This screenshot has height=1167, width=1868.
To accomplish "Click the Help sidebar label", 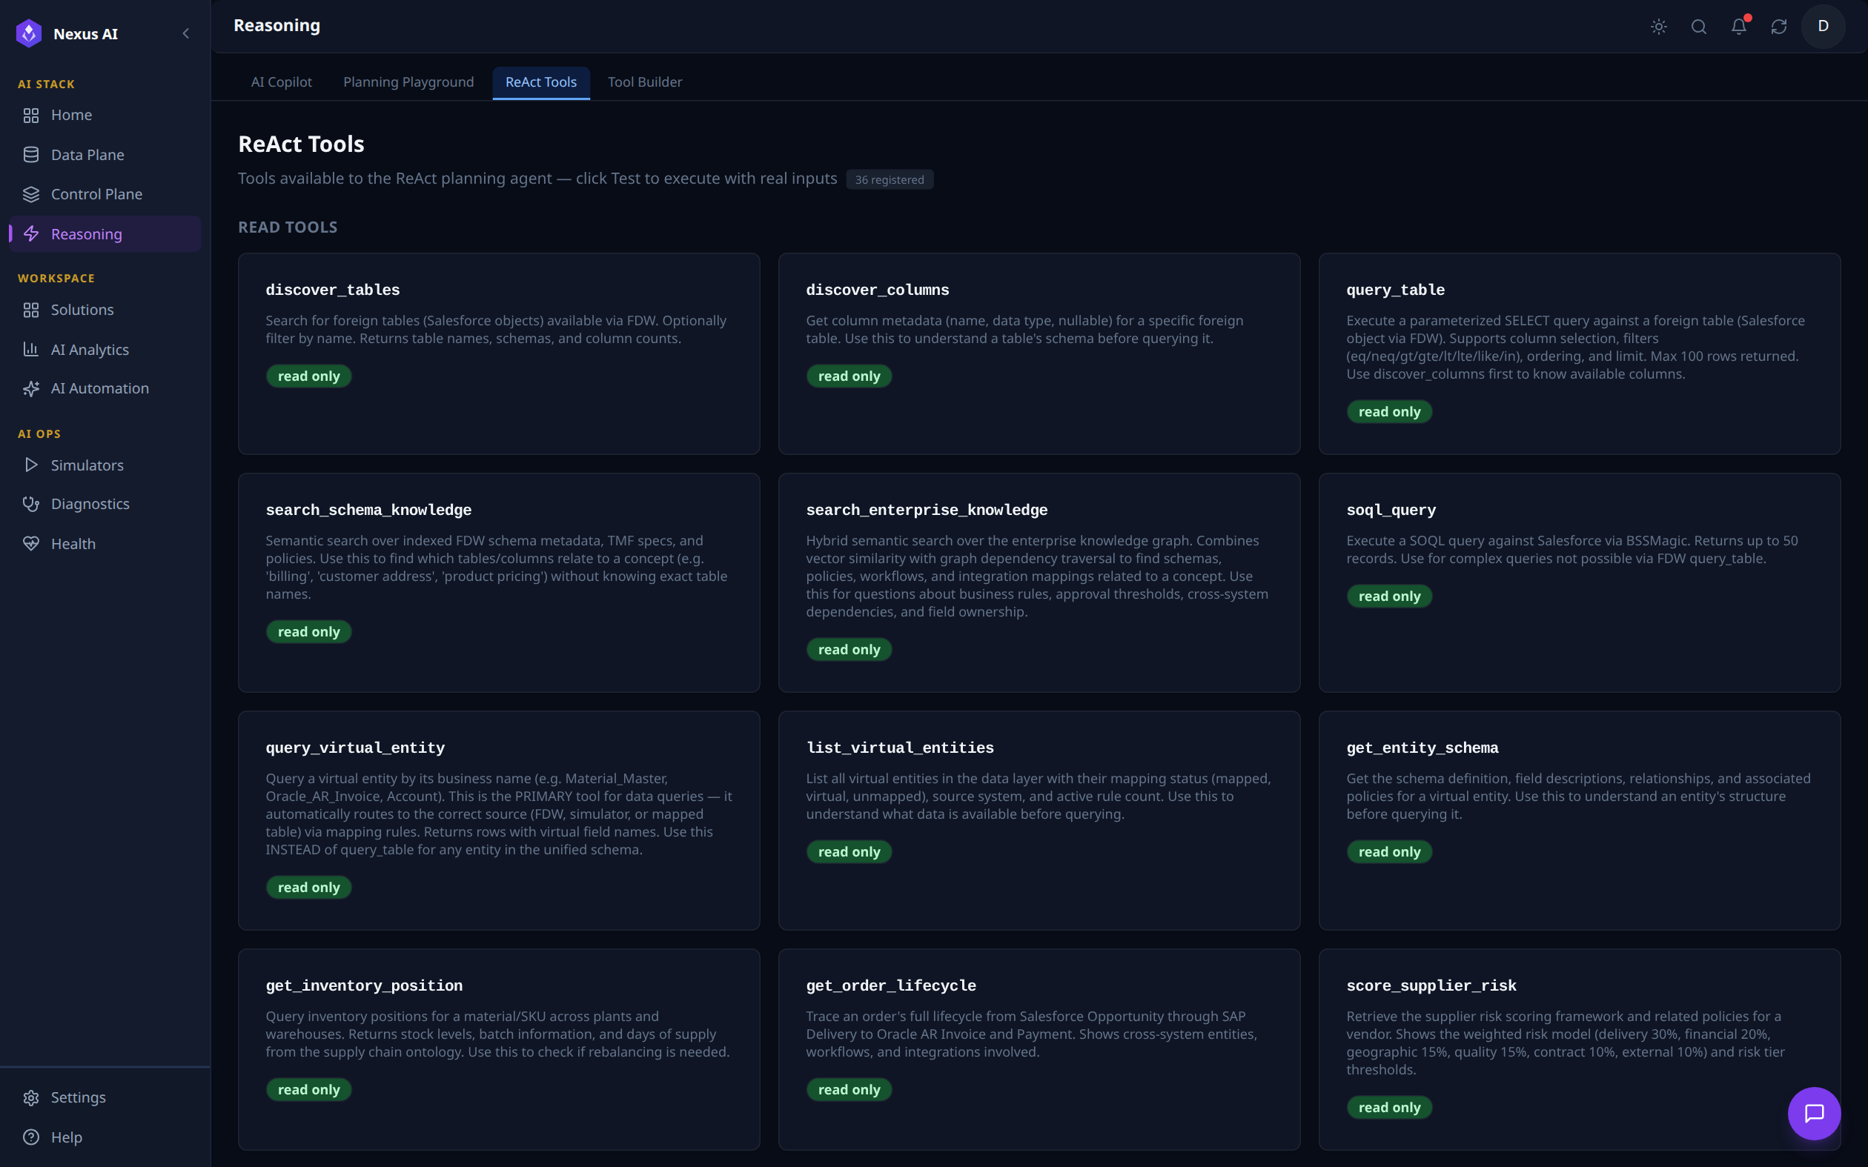I will coord(67,1137).
